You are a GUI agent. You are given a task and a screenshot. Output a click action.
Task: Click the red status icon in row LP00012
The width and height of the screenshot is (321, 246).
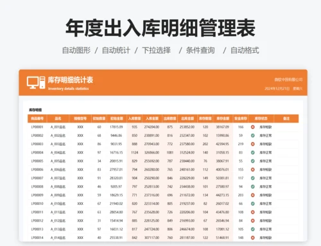[253, 221]
